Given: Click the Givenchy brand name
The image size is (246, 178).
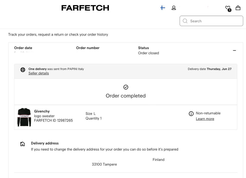Looking at the screenshot, I should [42, 111].
